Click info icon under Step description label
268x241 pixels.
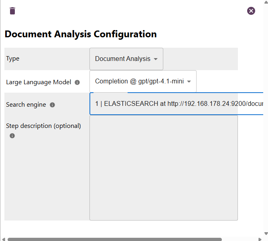(12, 136)
